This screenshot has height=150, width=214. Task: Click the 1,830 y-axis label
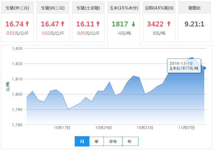(17, 49)
